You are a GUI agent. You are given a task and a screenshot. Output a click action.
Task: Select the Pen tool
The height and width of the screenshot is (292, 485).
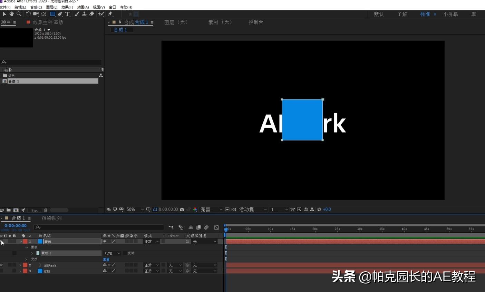[59, 14]
